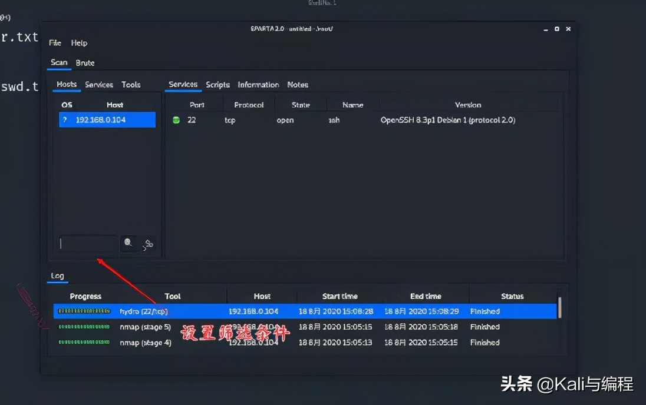Maximize the SPARTA window
This screenshot has height=405, width=646.
(x=557, y=29)
